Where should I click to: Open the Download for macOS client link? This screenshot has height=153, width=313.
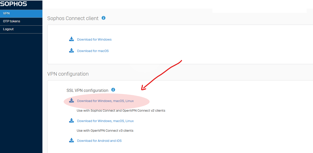(x=93, y=51)
